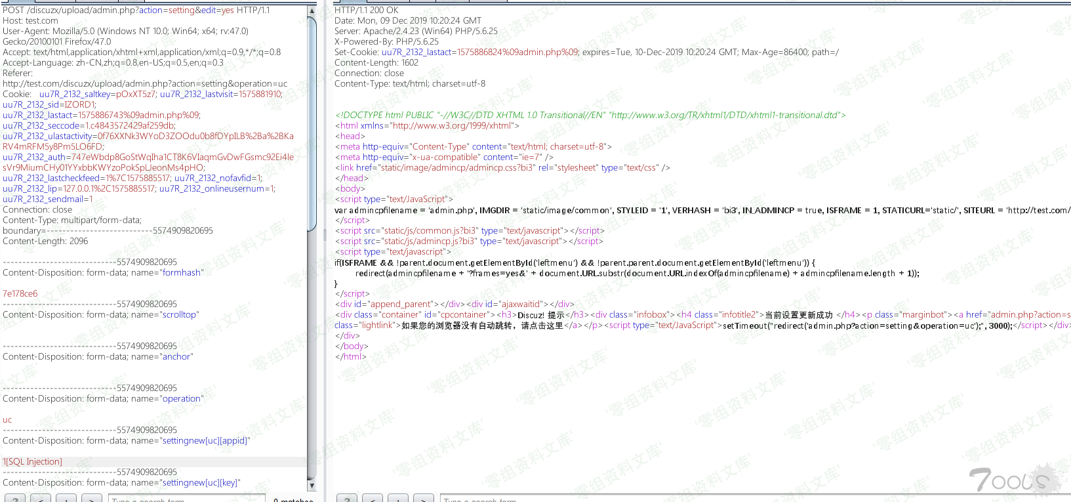Image resolution: width=1071 pixels, height=502 pixels.
Task: Click the '如果您的浏览器没有自动跳转' message text
Action: point(483,325)
